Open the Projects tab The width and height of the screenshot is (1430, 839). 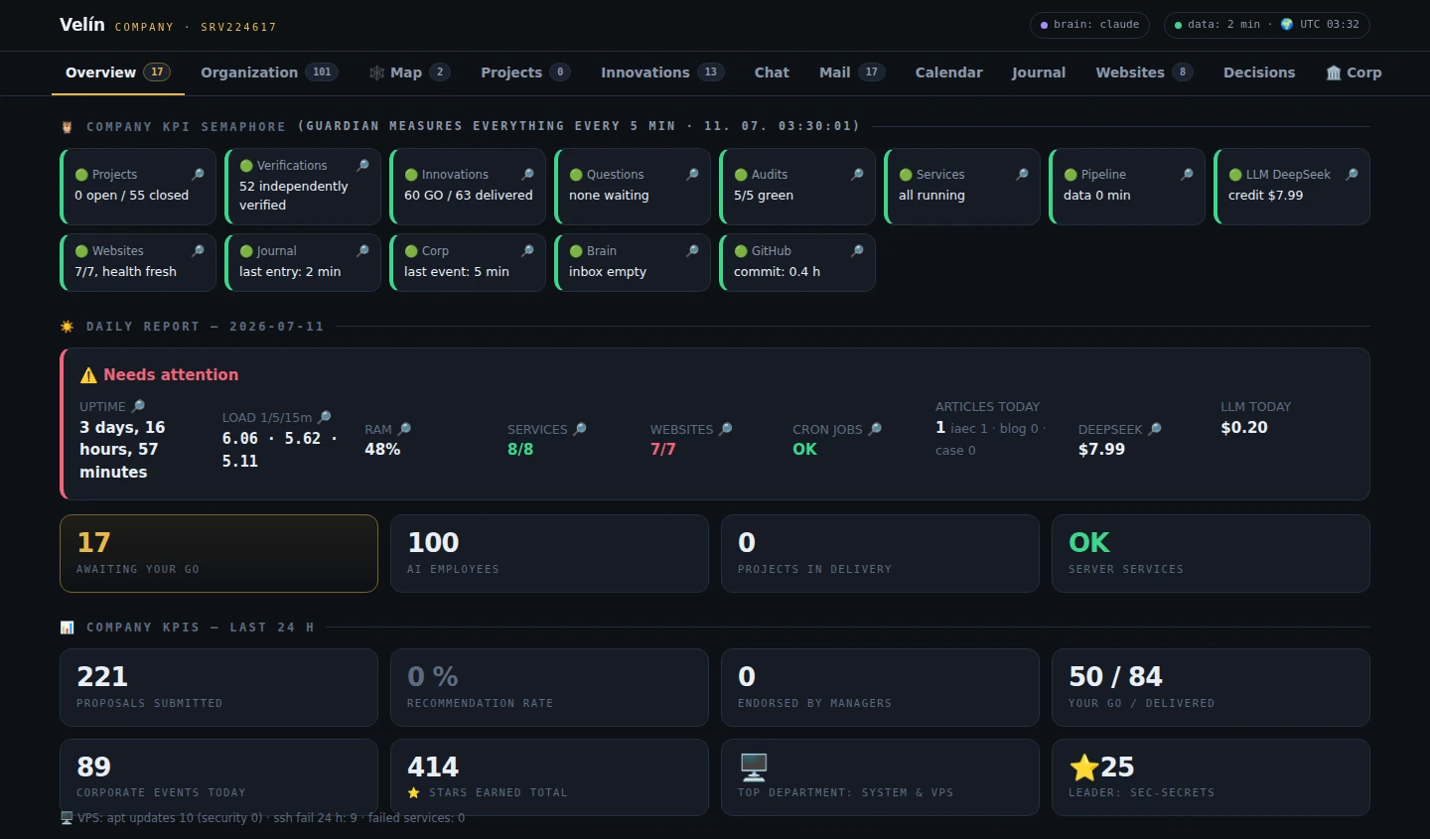pyautogui.click(x=525, y=72)
